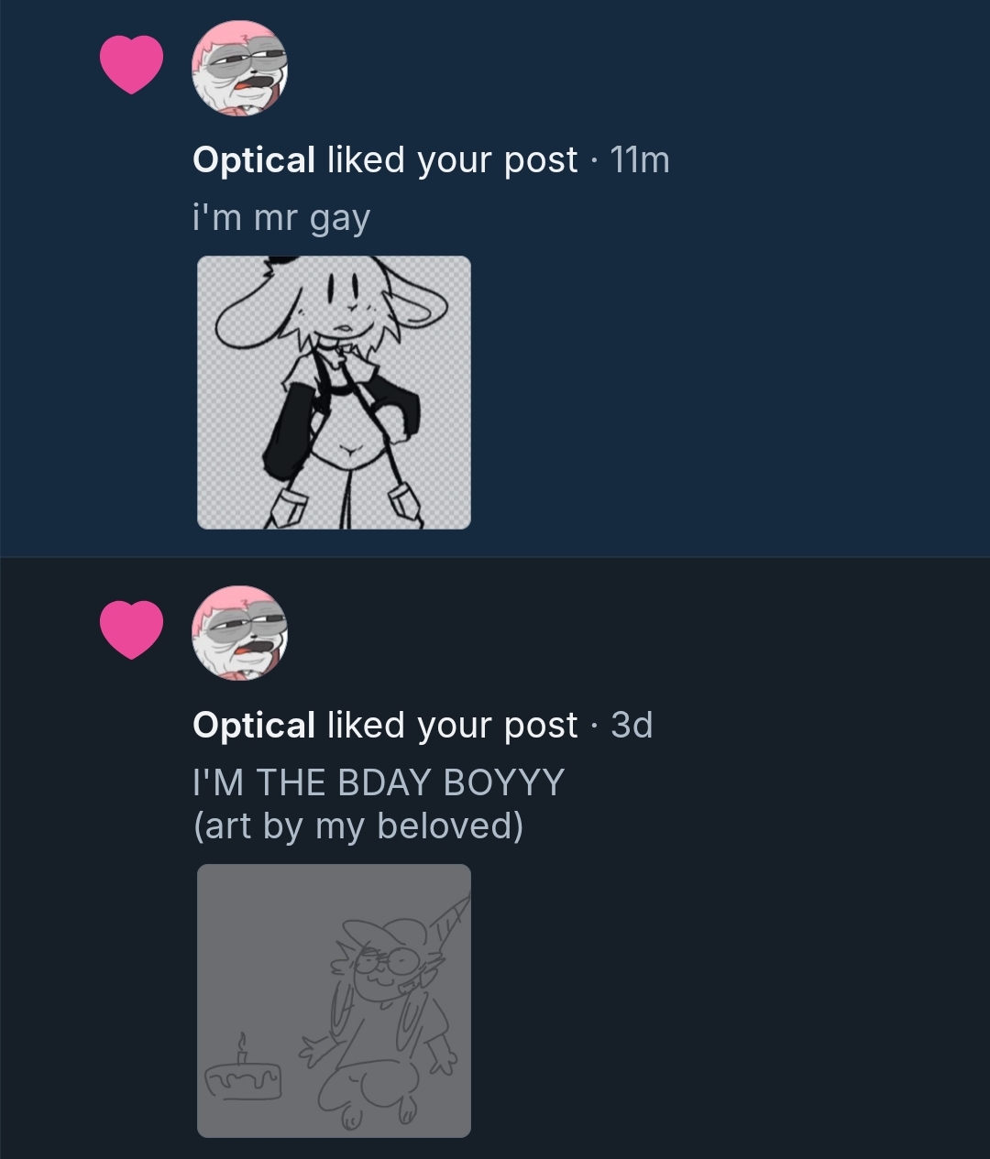Open the "i'm mr gay" post text
Screen dimensions: 990x1159
pos(281,218)
